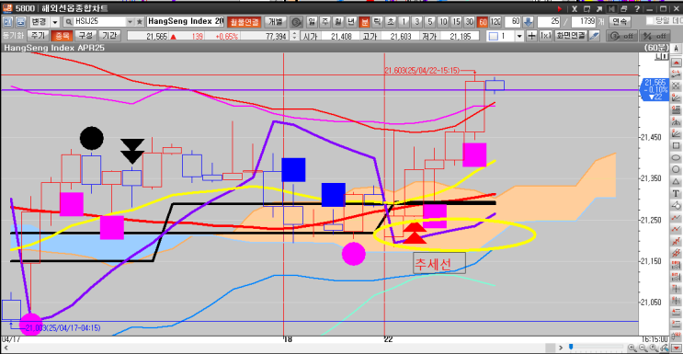Select the 종목 sync tab
Viewport: 683px width, 354px height.
61,36
